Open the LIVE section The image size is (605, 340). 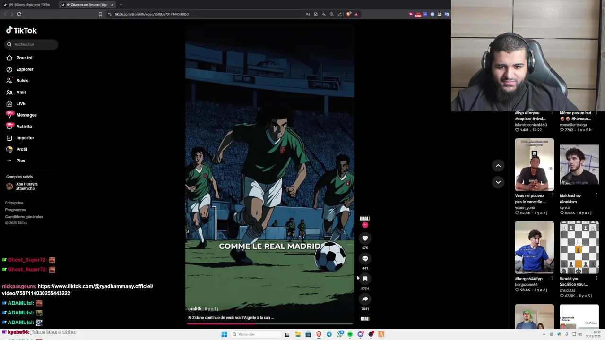pyautogui.click(x=16, y=103)
